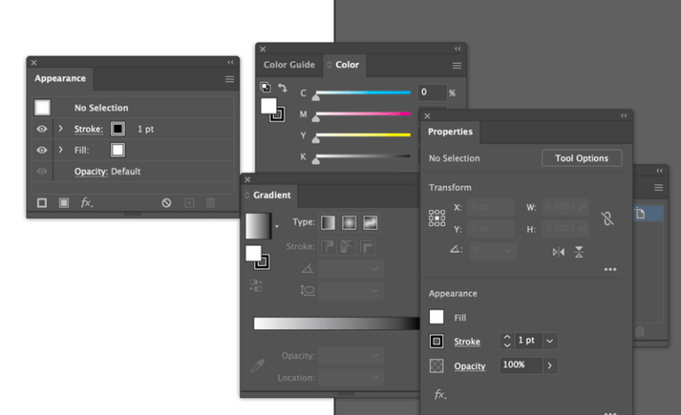Click the Stroke link in Properties panel
The image size is (681, 415).
coord(467,341)
